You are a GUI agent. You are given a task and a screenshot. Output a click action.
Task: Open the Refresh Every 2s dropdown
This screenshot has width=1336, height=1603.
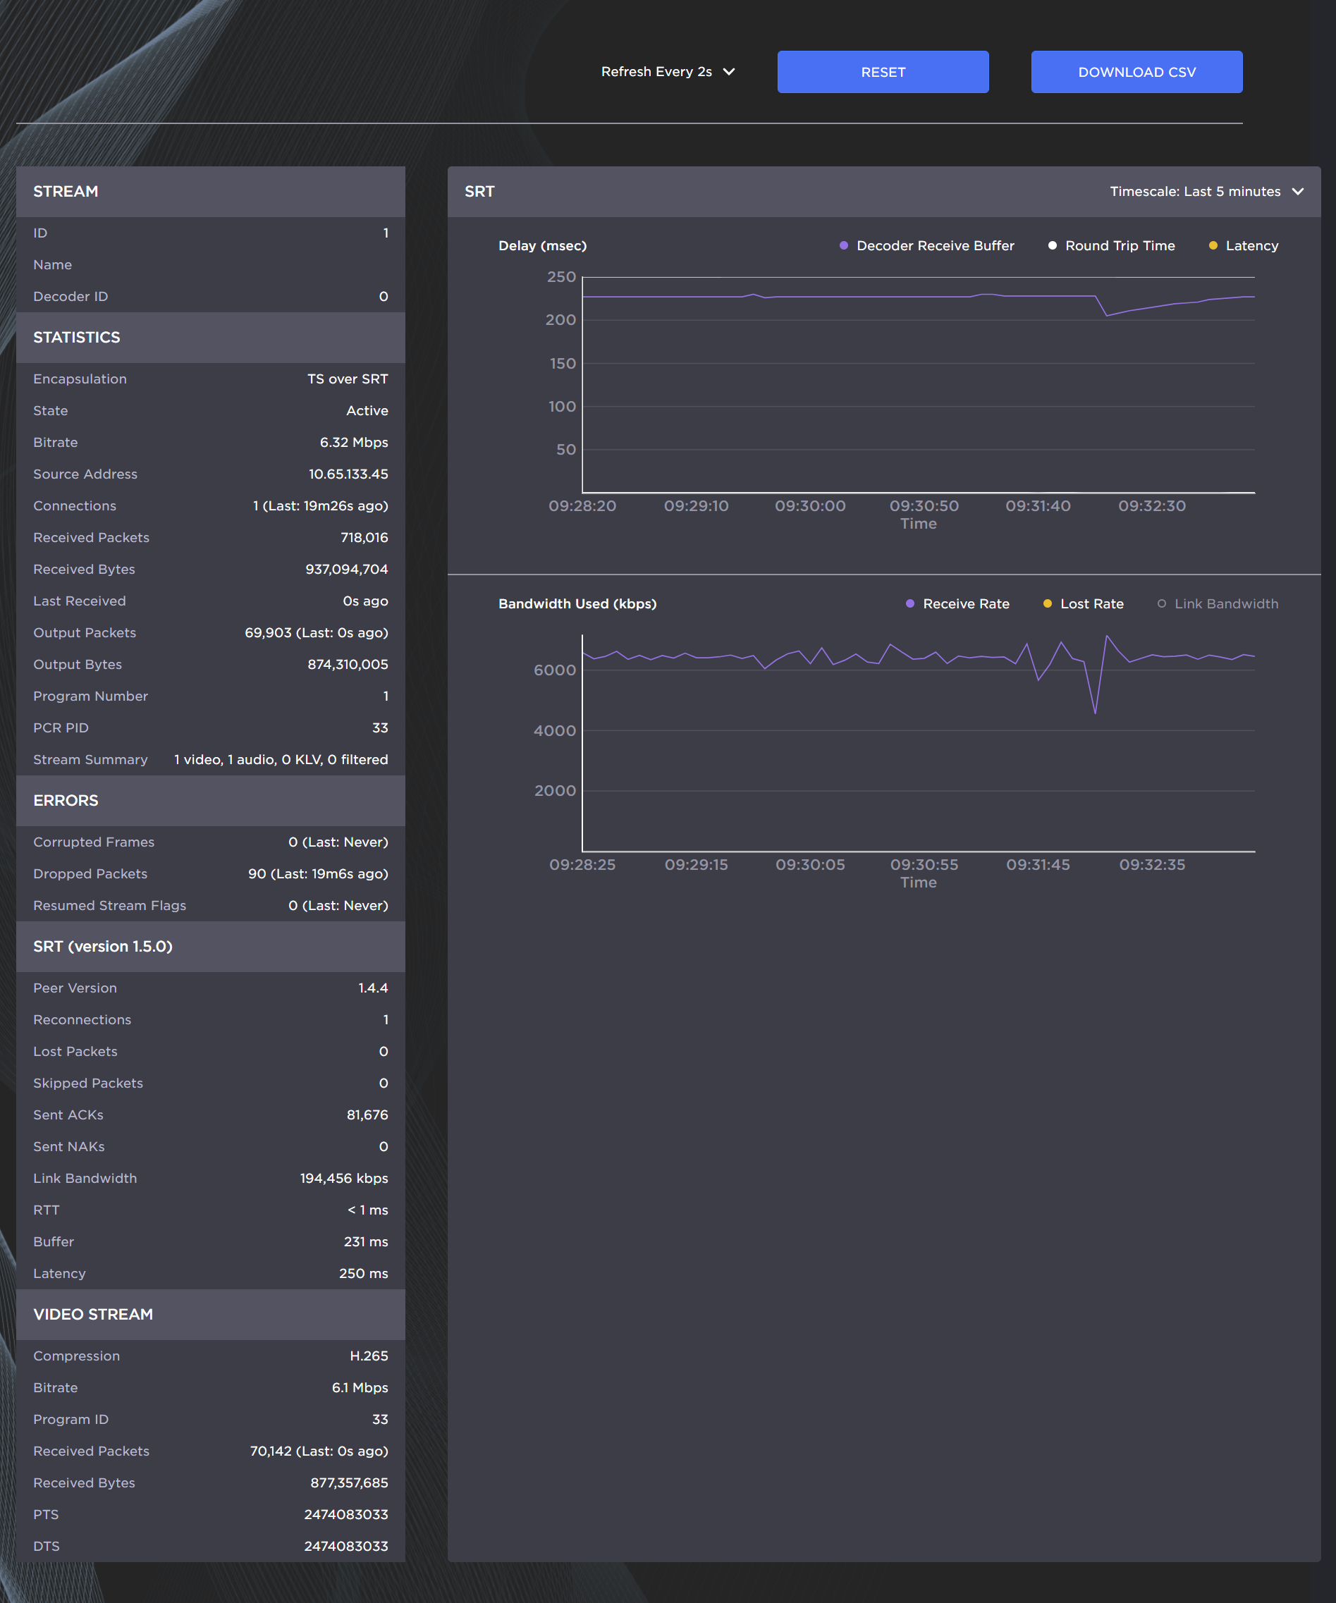tap(667, 72)
